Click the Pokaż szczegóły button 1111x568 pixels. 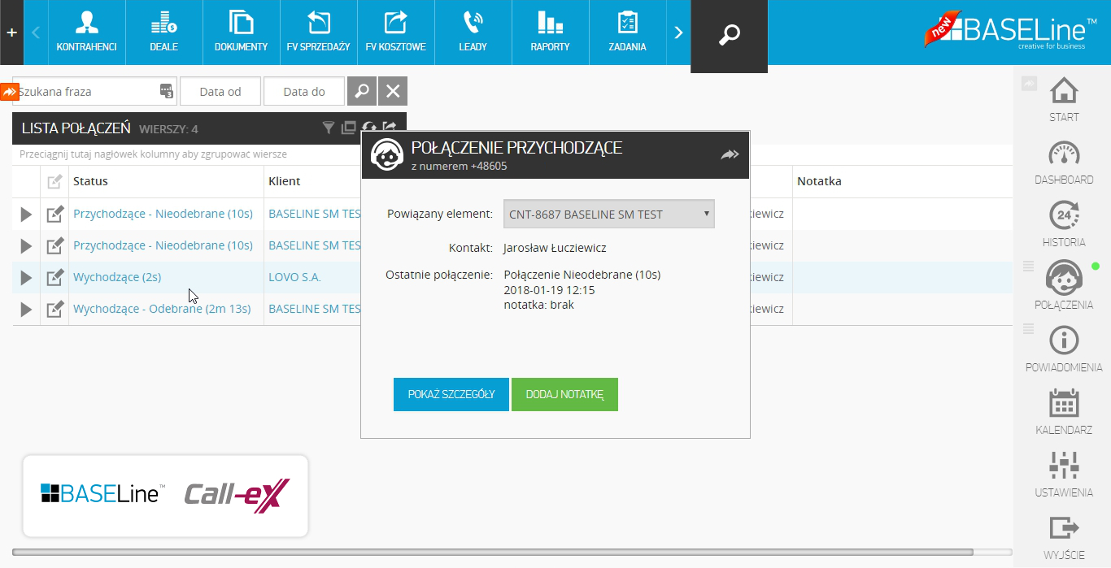click(451, 394)
